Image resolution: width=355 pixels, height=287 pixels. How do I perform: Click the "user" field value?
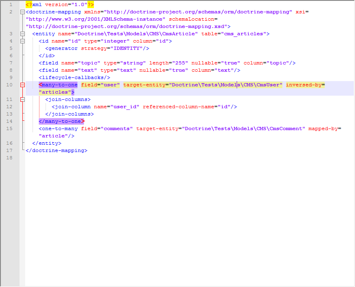coord(110,85)
